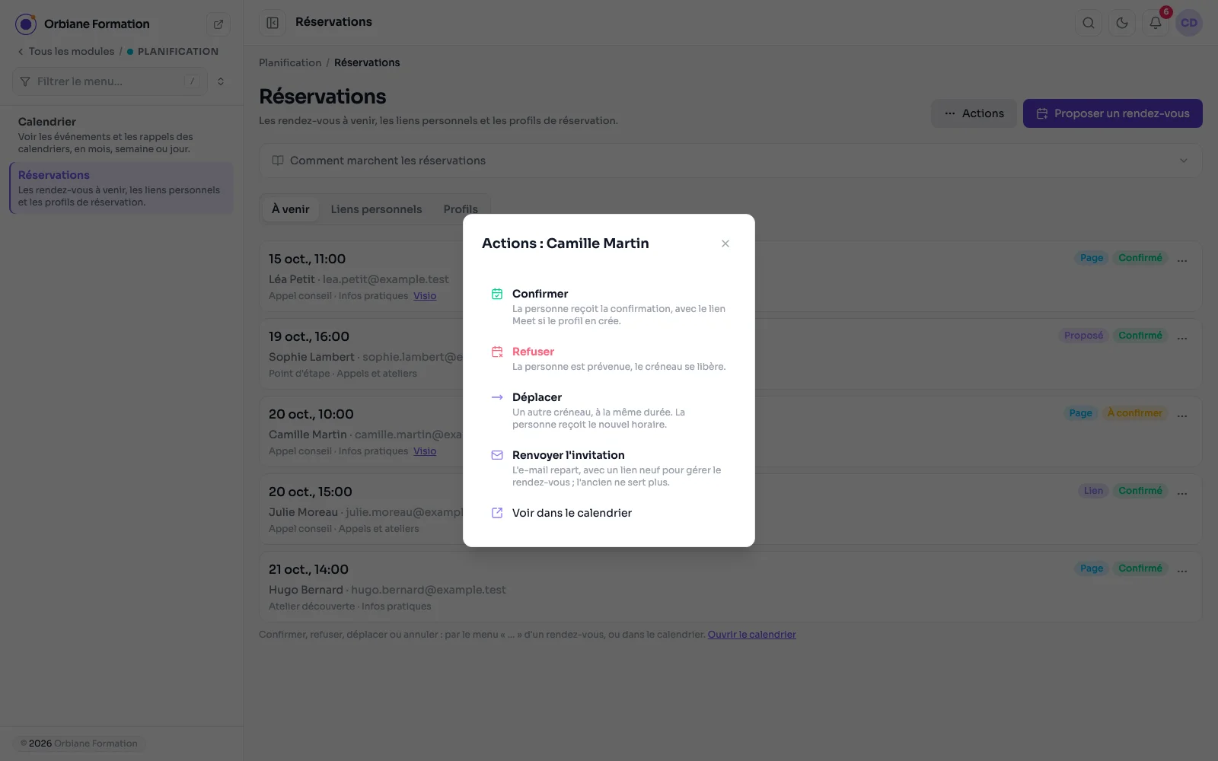Click the 21 oct., 14:00 appointment time

[x=308, y=569]
